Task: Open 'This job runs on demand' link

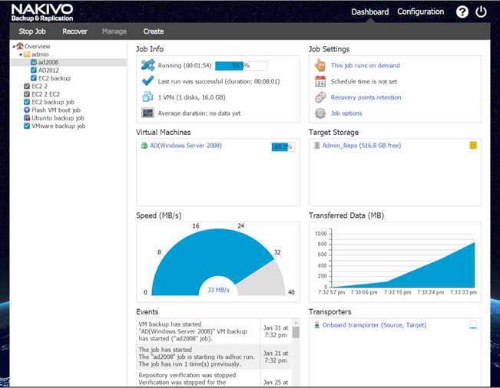Action: [x=365, y=65]
